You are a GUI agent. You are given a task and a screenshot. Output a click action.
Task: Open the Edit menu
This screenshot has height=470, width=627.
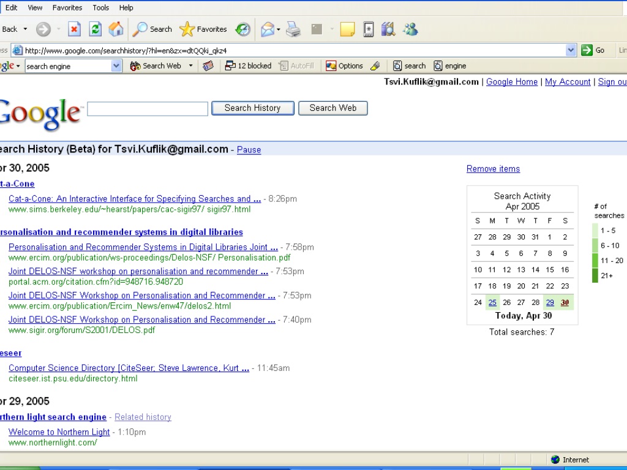coord(11,7)
